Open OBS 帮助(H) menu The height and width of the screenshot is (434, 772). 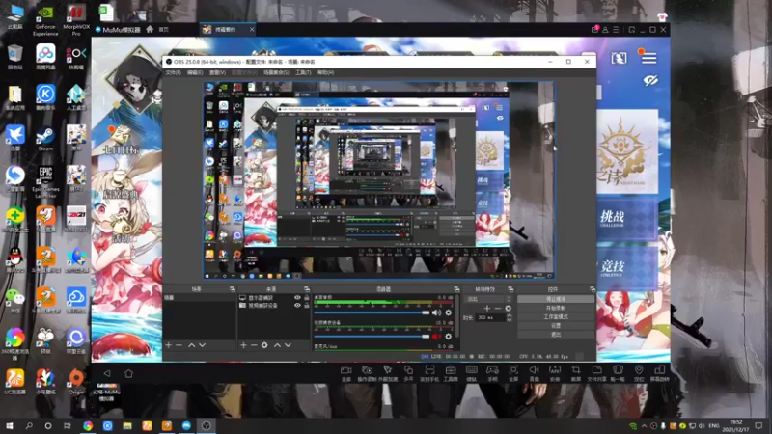(325, 73)
